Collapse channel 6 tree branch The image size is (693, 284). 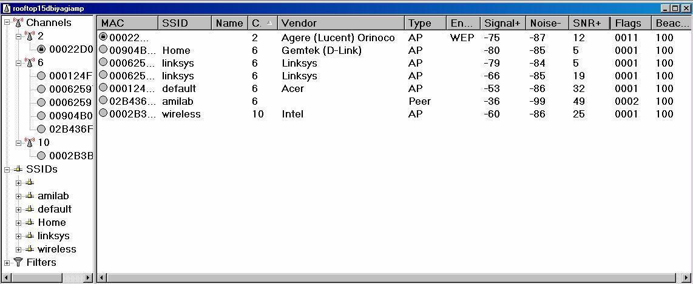(19, 63)
